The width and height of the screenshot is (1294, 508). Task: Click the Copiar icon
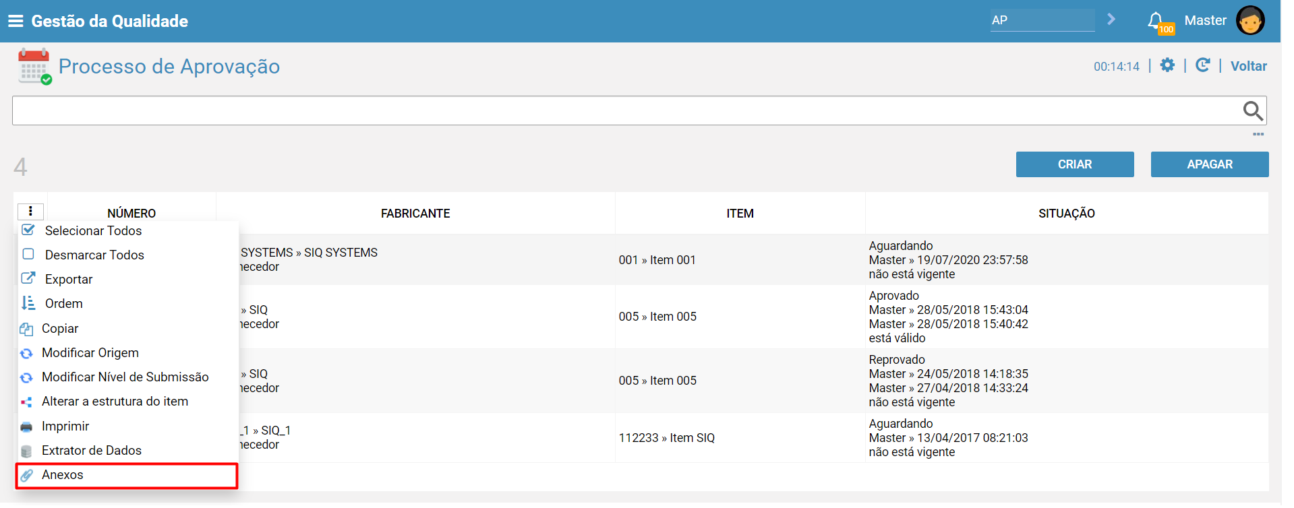26,329
